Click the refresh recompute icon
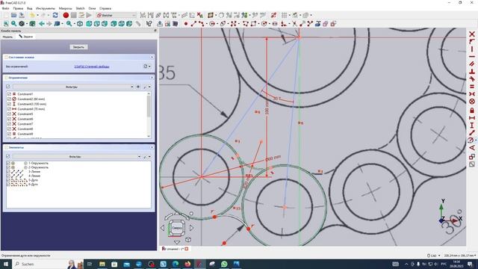Screen dimensions: 478x269 point(55,15)
